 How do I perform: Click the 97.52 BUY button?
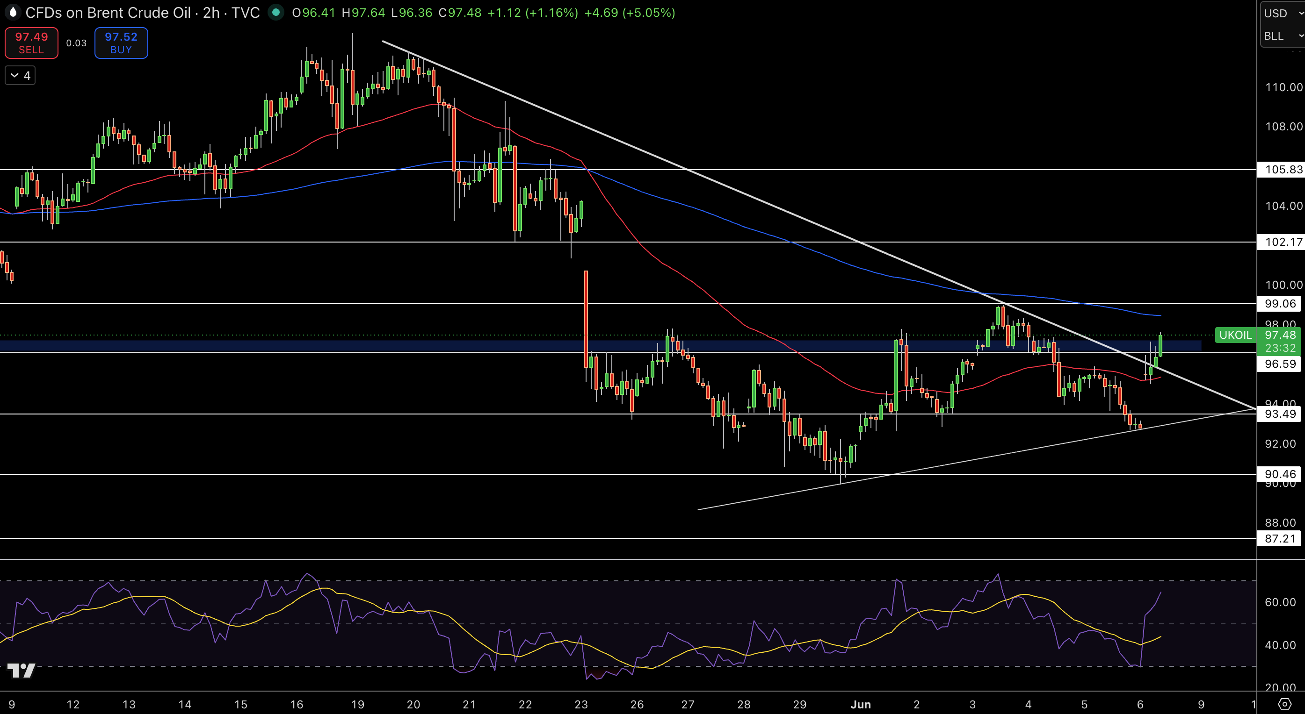pyautogui.click(x=121, y=43)
